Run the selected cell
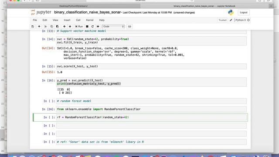Viewport: 279px width, 157px height. click(x=79, y=27)
